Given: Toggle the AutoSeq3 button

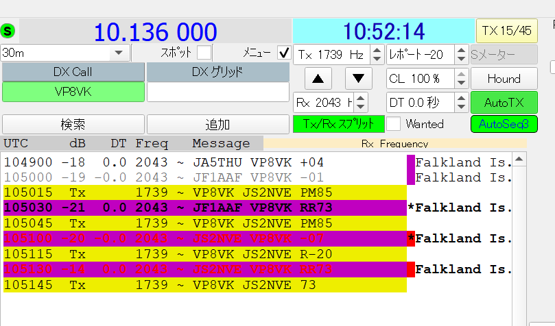Looking at the screenshot, I should (x=504, y=124).
